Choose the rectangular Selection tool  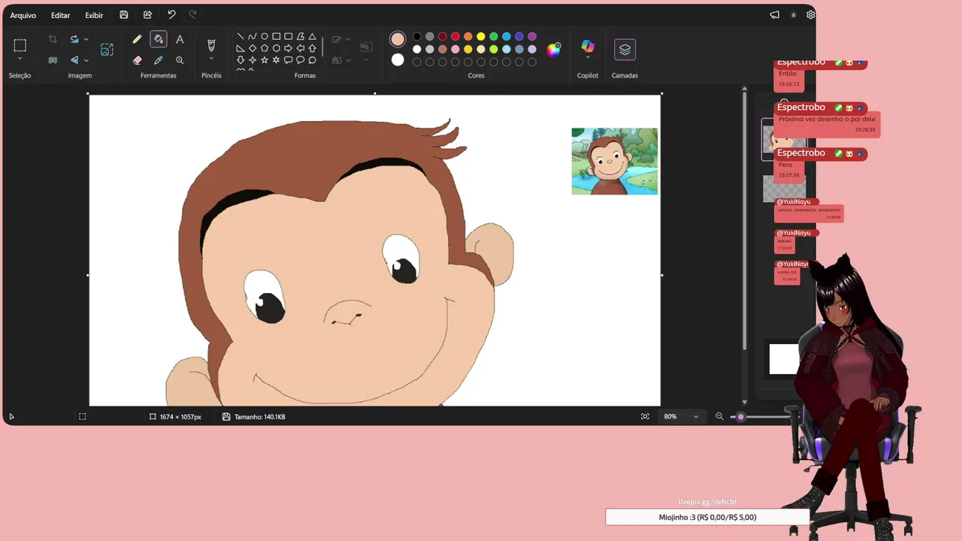pos(20,45)
